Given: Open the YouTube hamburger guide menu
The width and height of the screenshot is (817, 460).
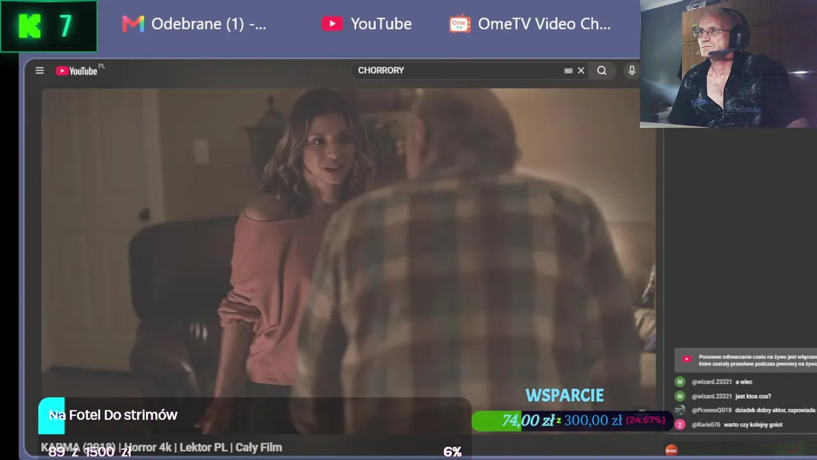Looking at the screenshot, I should coord(40,70).
